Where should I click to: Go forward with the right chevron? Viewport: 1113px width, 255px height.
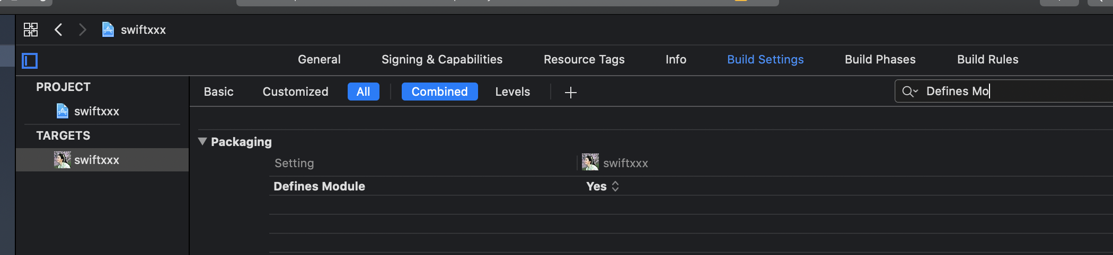(82, 30)
